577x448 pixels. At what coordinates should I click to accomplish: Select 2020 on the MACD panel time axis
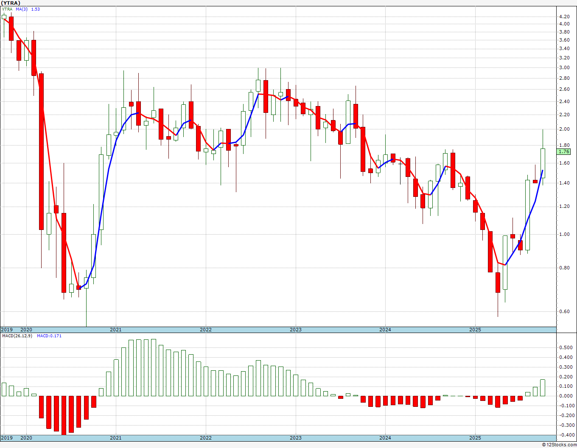point(26,438)
